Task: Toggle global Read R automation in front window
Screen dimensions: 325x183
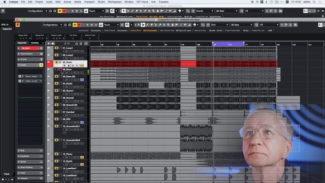Action: point(87,25)
